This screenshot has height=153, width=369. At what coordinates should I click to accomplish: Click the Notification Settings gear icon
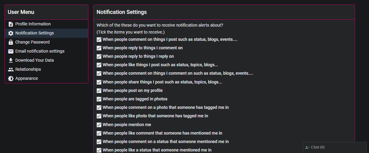point(11,33)
